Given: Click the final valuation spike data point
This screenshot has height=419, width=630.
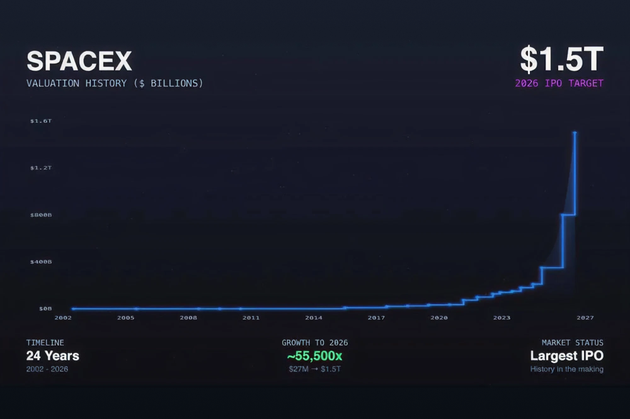Looking at the screenshot, I should point(575,133).
